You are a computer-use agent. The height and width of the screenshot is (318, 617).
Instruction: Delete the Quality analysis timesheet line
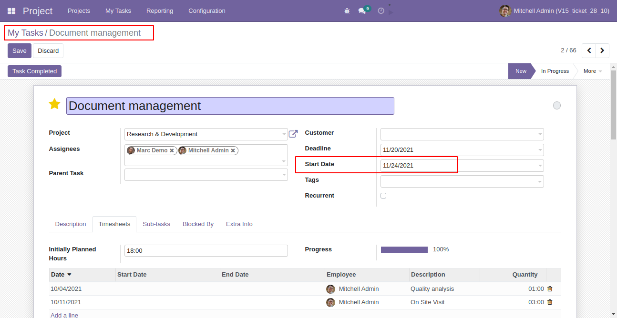(x=550, y=288)
